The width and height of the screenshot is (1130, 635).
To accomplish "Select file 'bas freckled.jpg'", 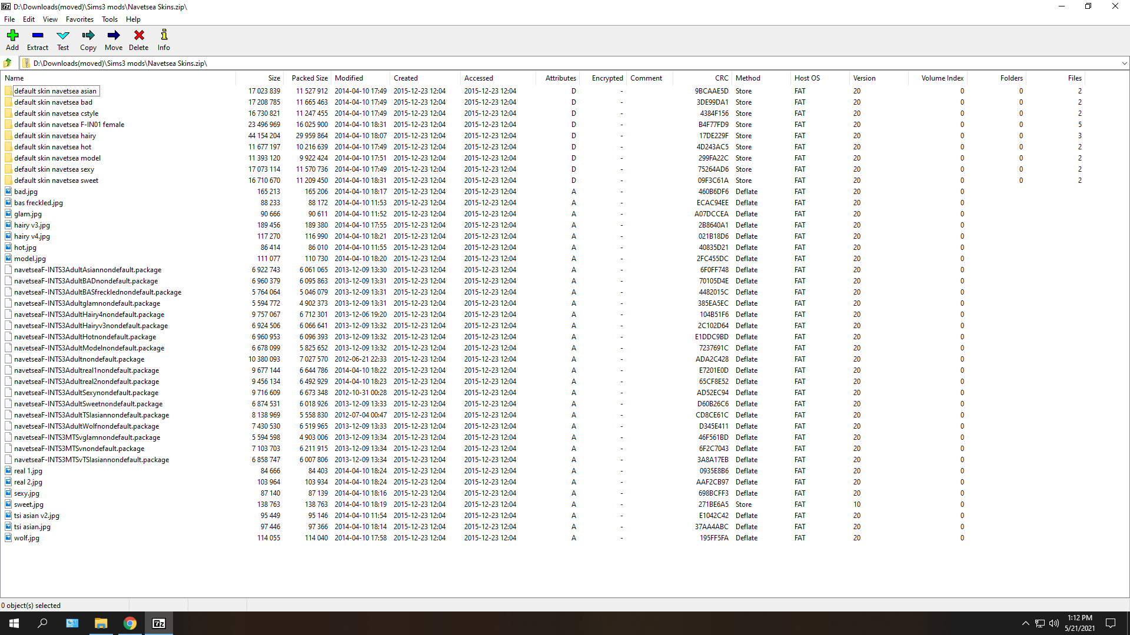I will (x=38, y=203).
